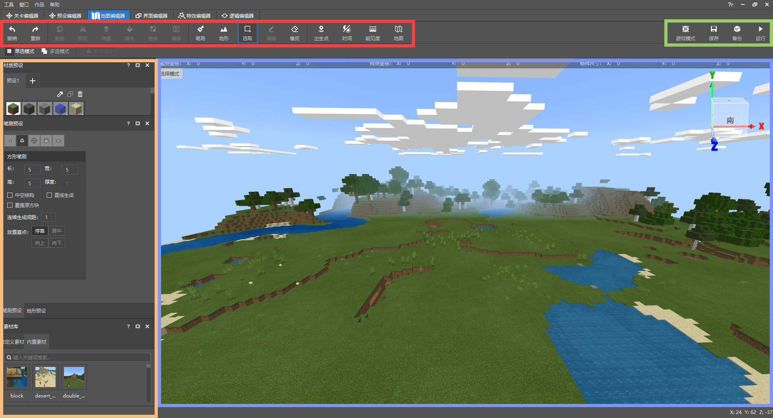This screenshot has height=418, width=773.
Task: Activate the 选取 selection tool
Action: click(248, 33)
